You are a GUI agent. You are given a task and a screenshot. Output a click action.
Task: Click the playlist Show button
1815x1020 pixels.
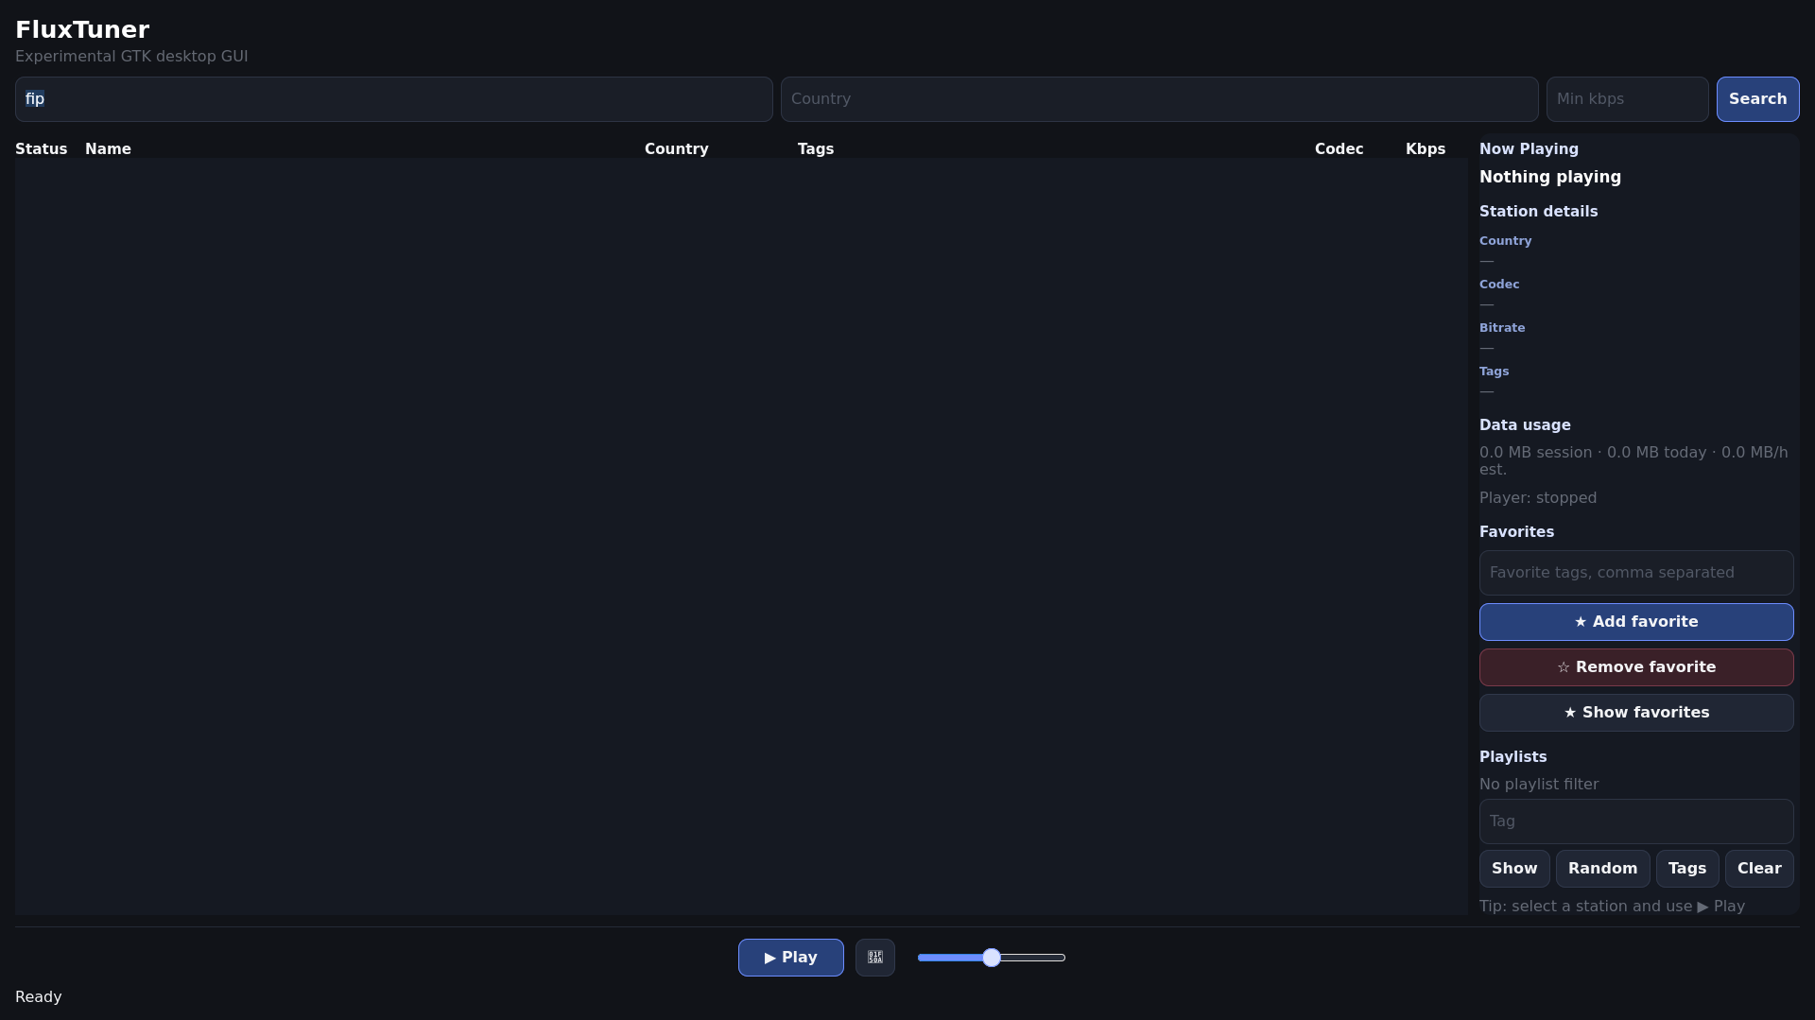(x=1514, y=869)
